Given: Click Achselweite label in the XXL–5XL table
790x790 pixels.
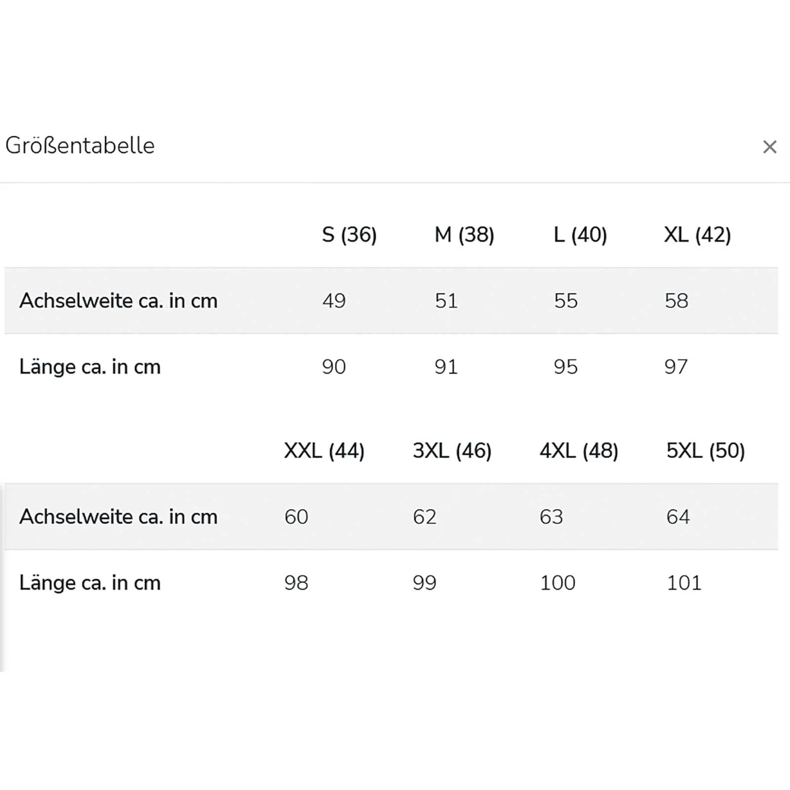Looking at the screenshot, I should 118,517.
